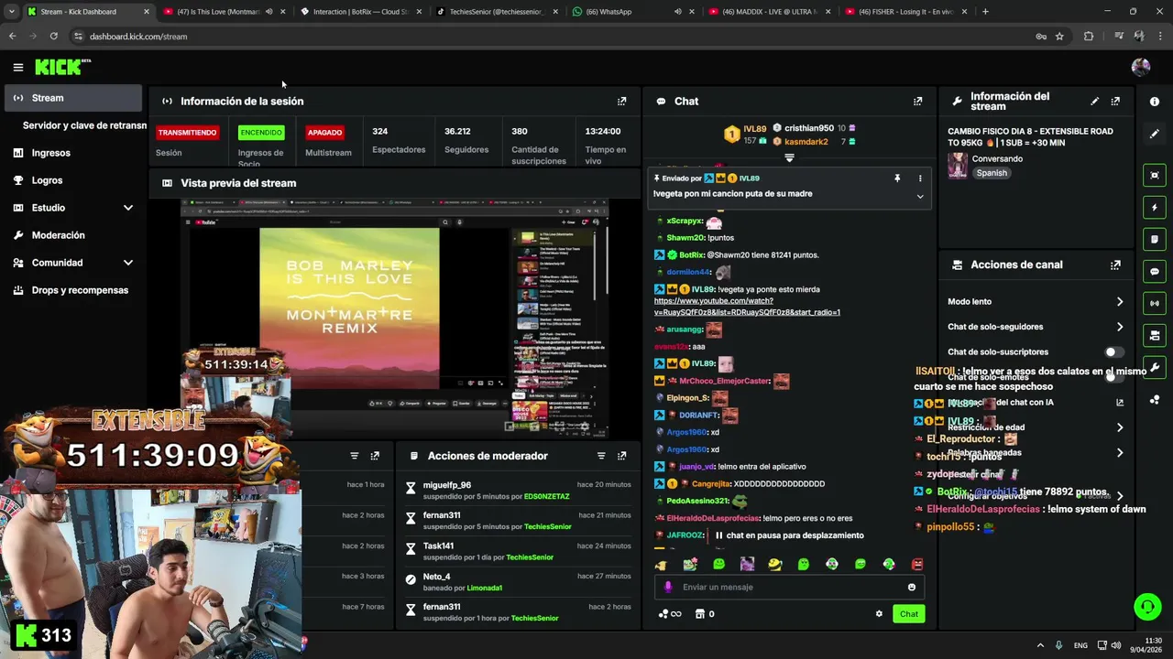The width and height of the screenshot is (1173, 659).
Task: Switch to Interaction BotRix browser tab
Action: click(359, 12)
